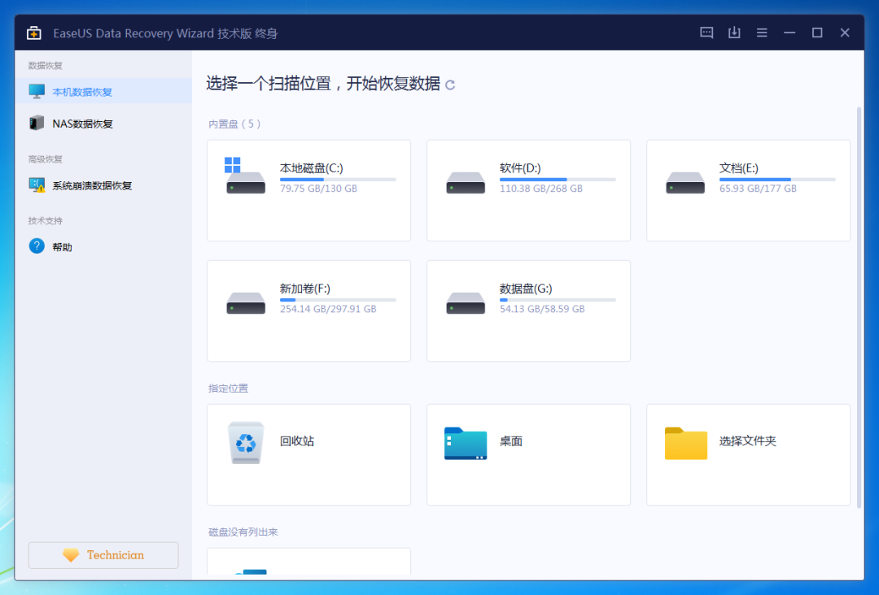Click the vertical scrollbar of the main panel
This screenshot has height=595, width=879.
click(859, 308)
